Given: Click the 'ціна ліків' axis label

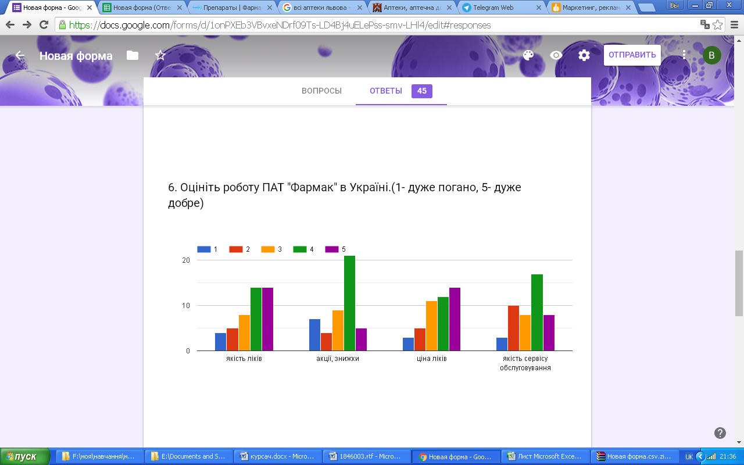Looking at the screenshot, I should pyautogui.click(x=432, y=359).
